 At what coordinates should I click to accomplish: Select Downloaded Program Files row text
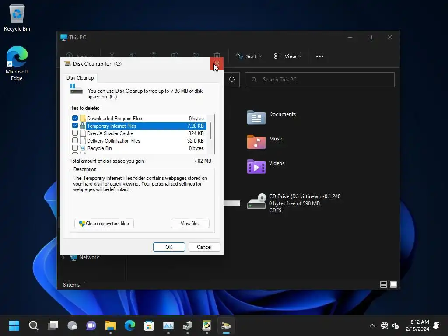tap(114, 119)
